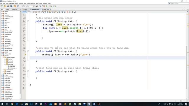Collapse the f3 method code fold
This screenshot has height=106, width=189.
[28, 51]
